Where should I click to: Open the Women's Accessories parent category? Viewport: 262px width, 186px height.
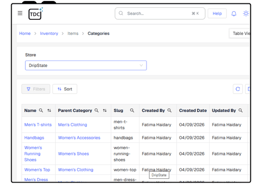click(79, 138)
